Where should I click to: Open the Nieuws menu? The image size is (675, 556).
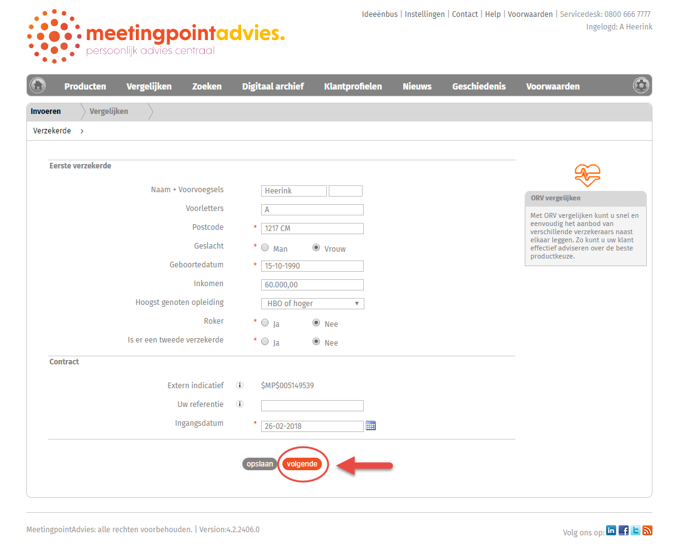417,86
